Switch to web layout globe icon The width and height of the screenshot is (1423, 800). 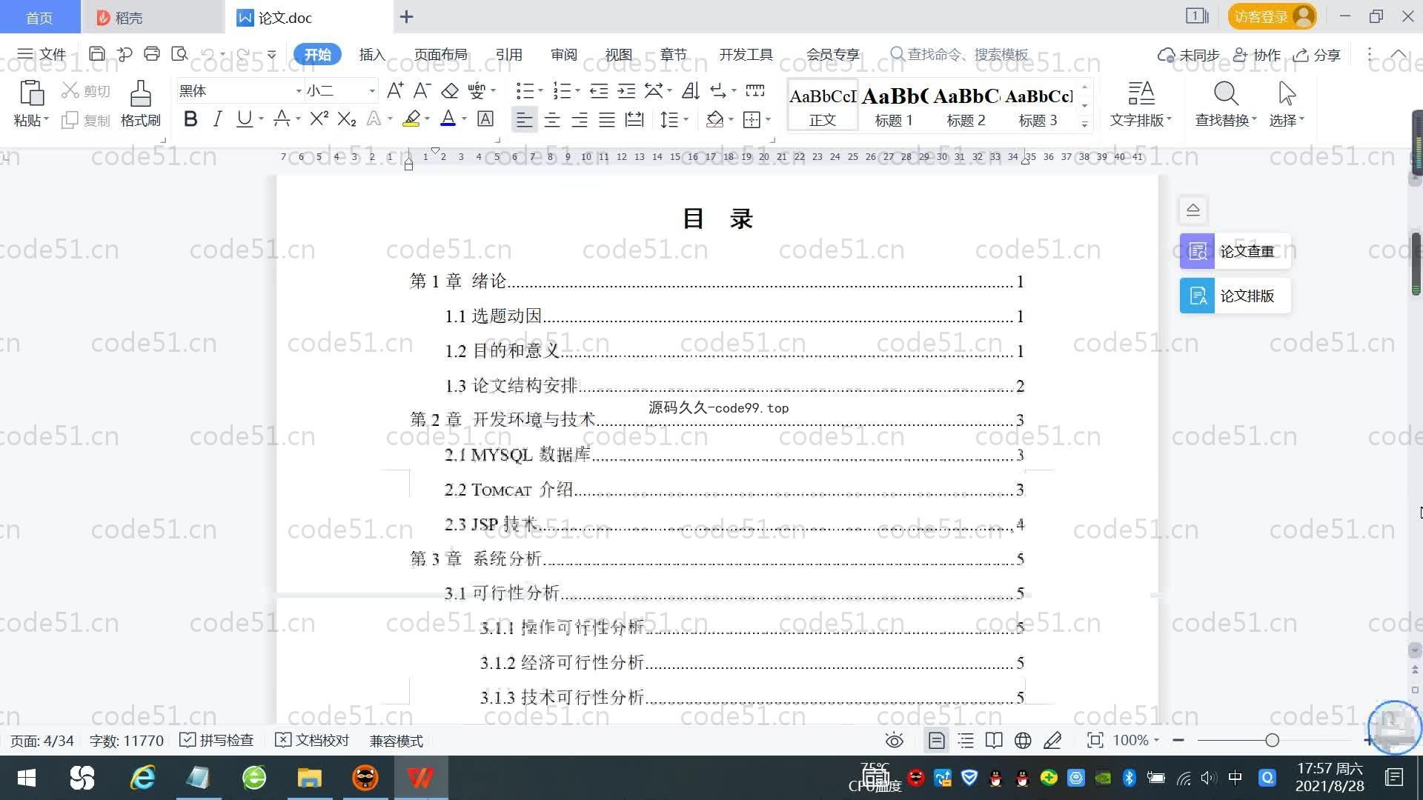(x=1023, y=740)
